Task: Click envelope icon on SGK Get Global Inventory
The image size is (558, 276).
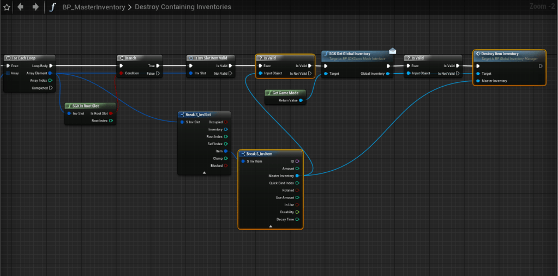Action: tap(392, 51)
